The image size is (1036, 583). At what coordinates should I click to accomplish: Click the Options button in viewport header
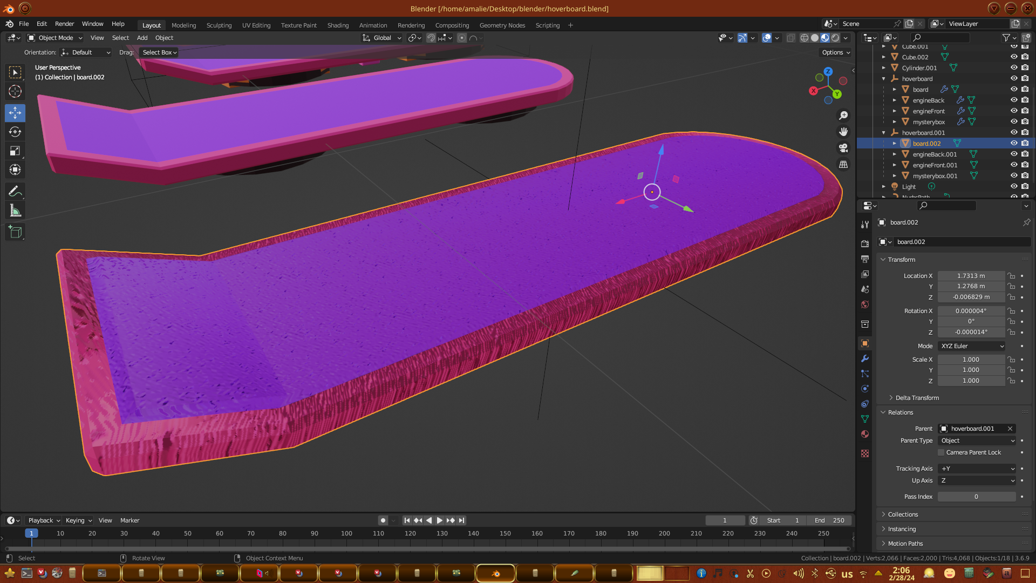(836, 52)
